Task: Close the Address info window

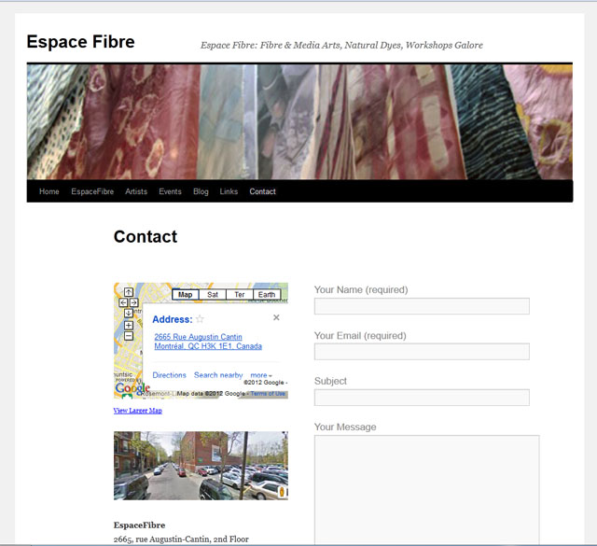Action: click(276, 317)
